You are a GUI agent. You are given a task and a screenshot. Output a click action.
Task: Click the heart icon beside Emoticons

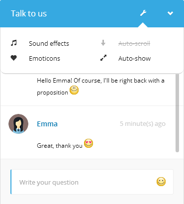14,58
